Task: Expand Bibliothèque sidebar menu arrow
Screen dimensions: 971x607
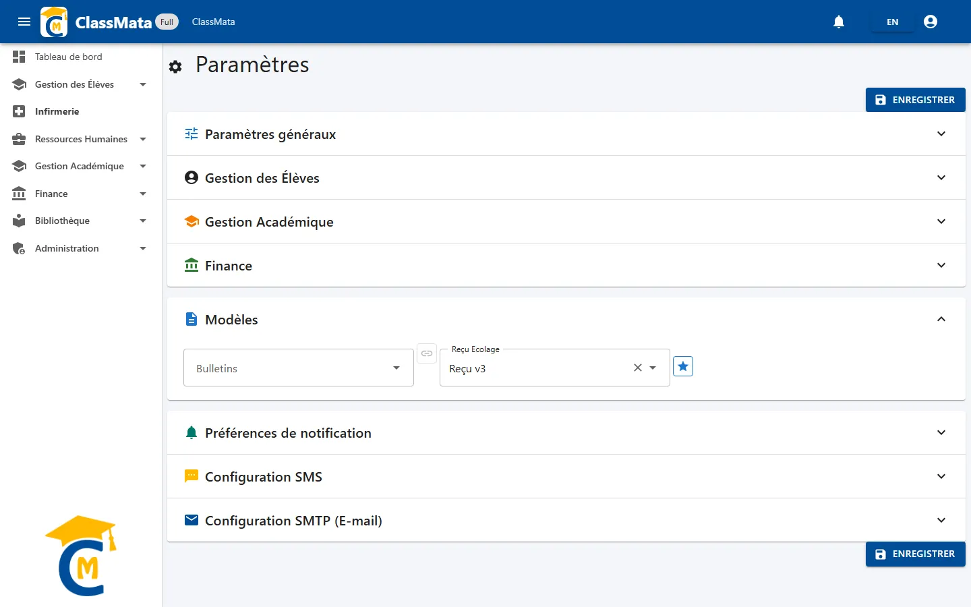Action: [143, 221]
